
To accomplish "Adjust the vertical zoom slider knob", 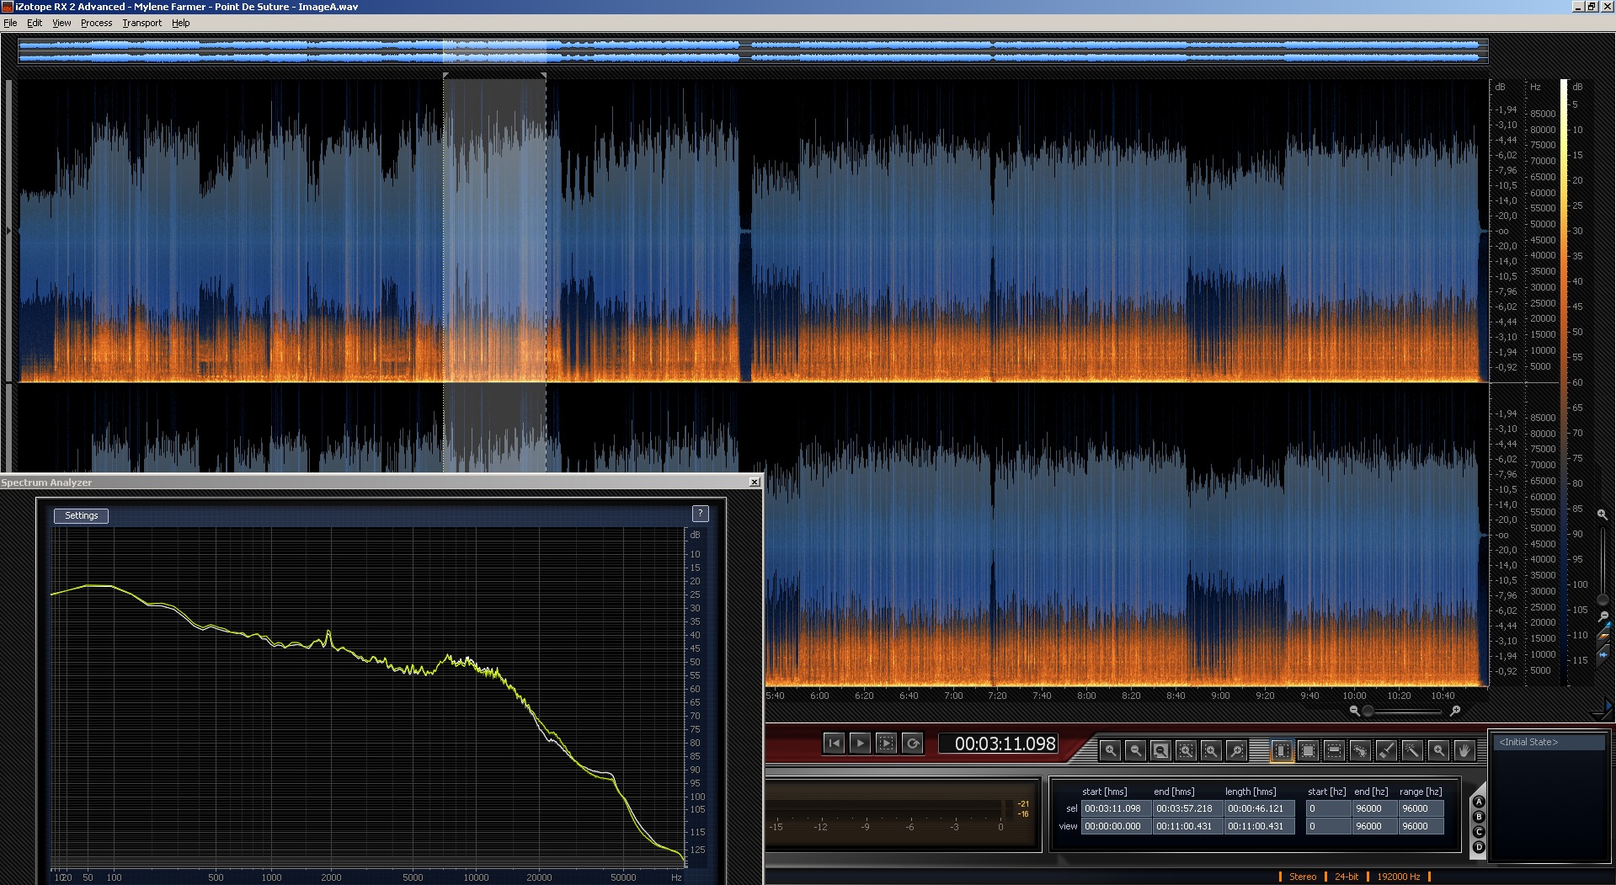I will [x=1603, y=600].
